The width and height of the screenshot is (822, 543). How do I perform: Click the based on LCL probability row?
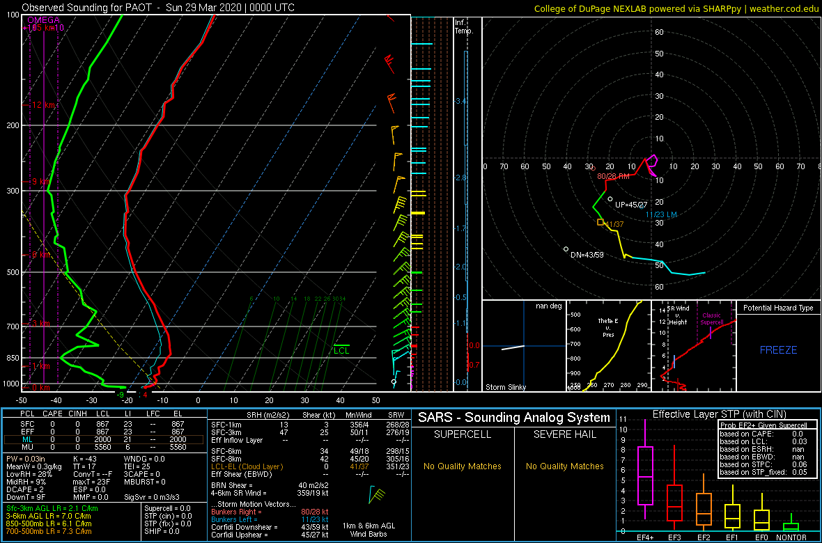click(x=763, y=441)
